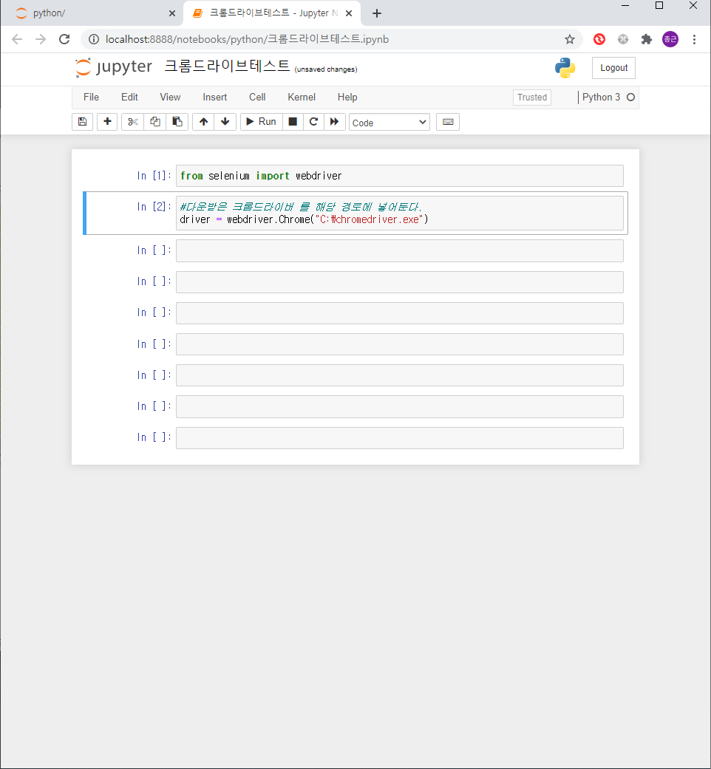This screenshot has height=769, width=711.
Task: Bookmark this page with the star icon
Action: pos(569,39)
